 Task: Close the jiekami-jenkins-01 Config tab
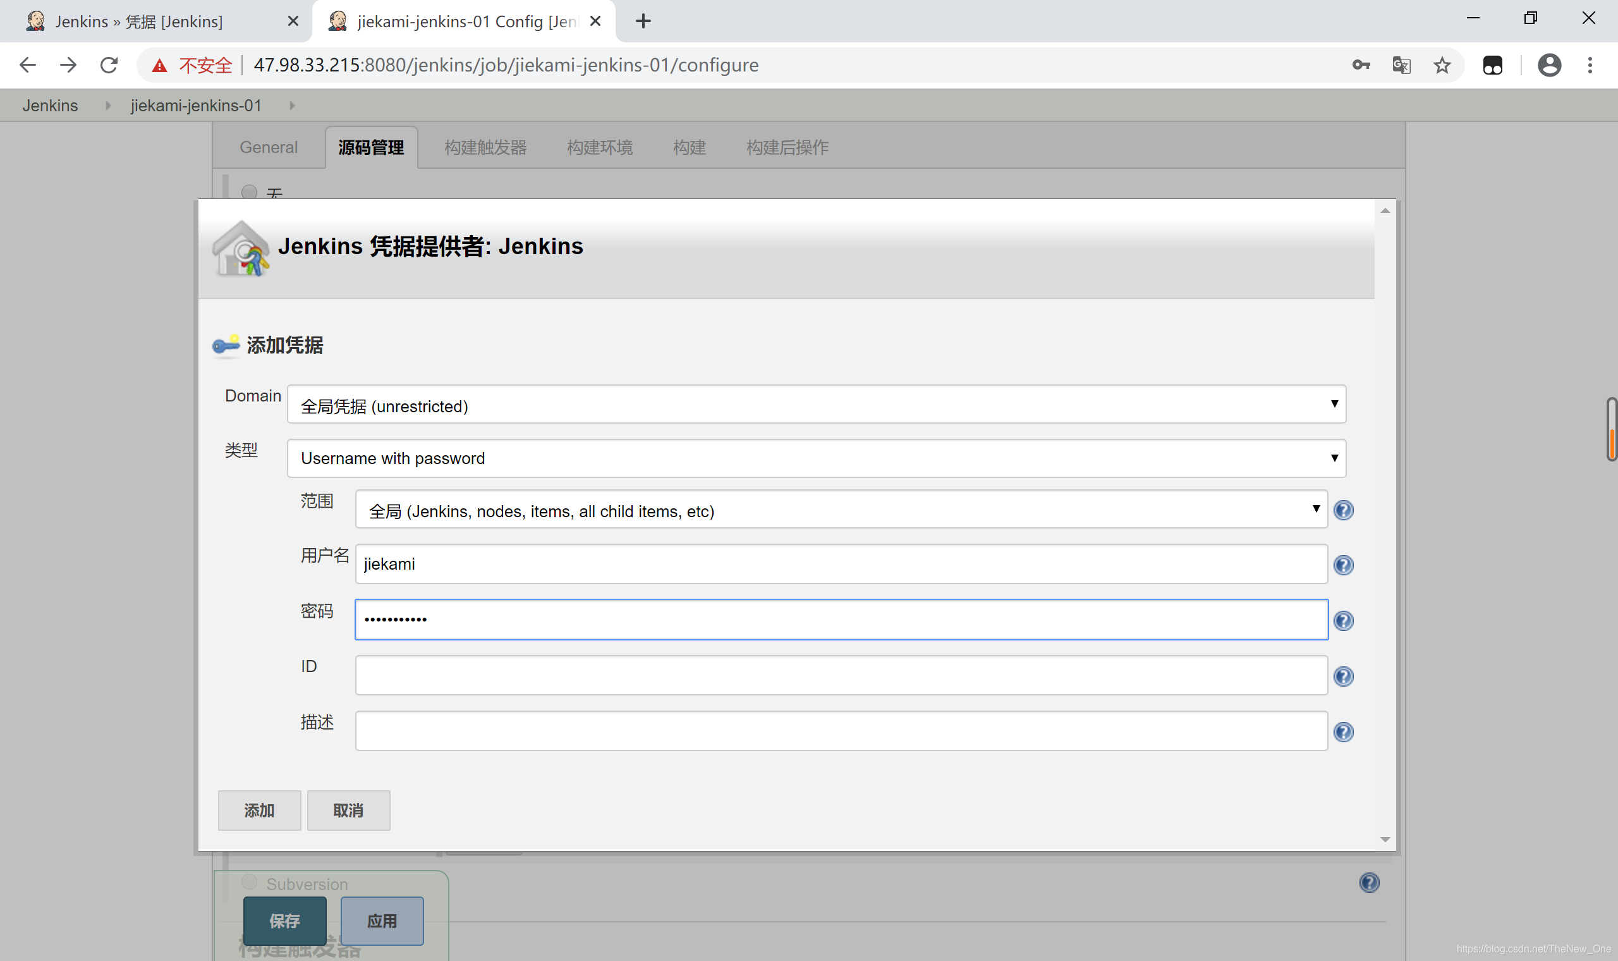coord(595,21)
